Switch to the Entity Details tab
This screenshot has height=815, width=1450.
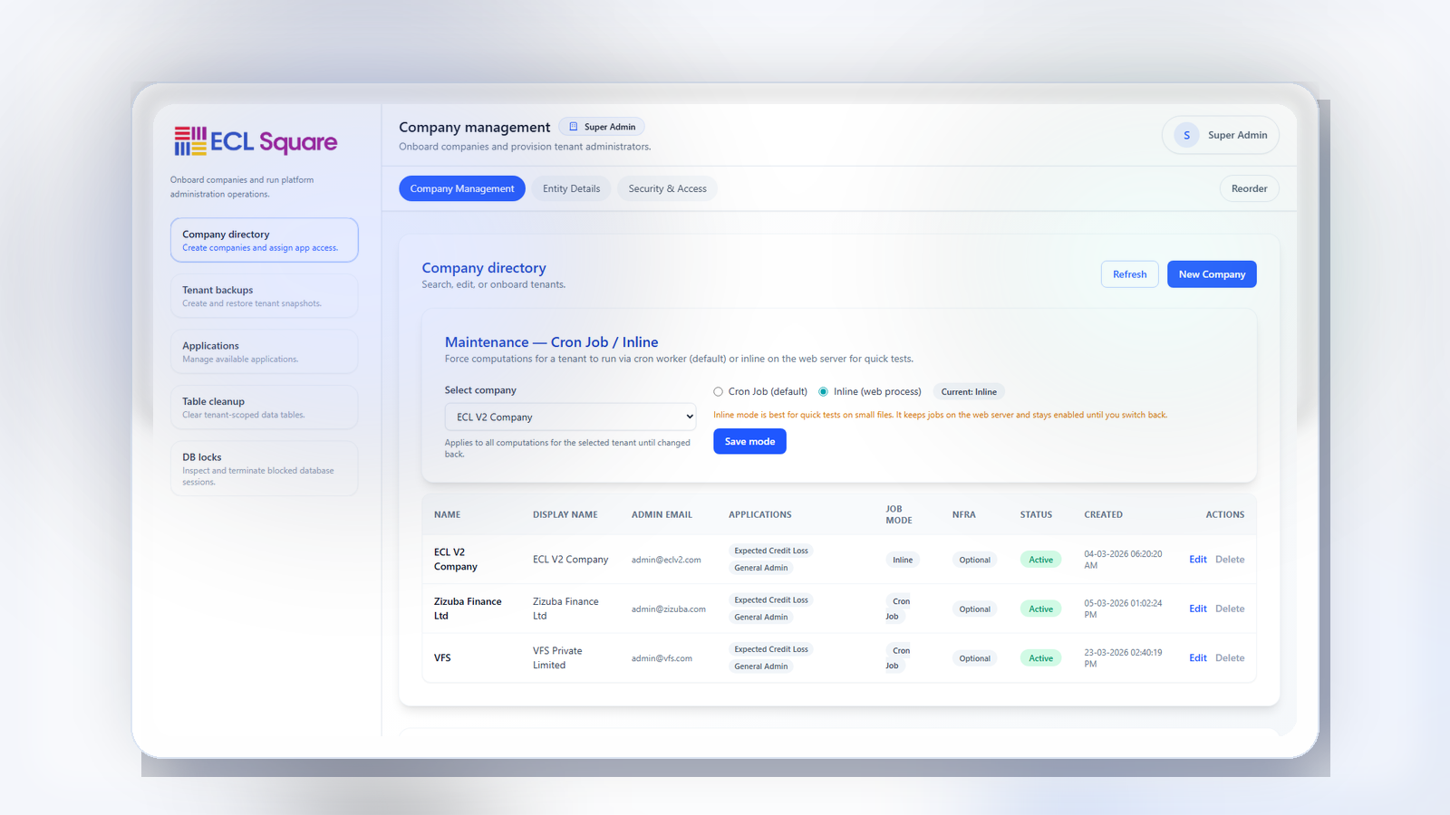pyautogui.click(x=571, y=188)
